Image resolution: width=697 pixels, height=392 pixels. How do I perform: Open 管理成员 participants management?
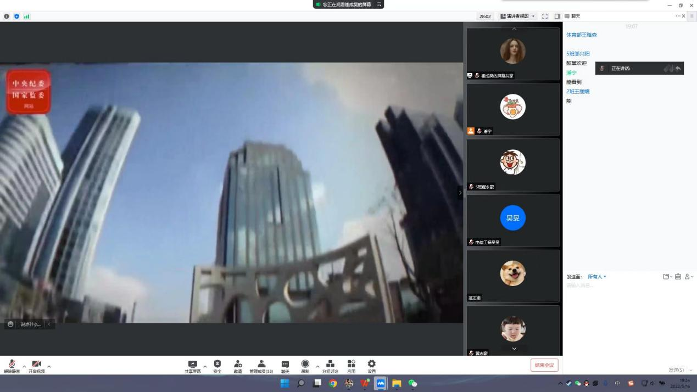tap(261, 366)
